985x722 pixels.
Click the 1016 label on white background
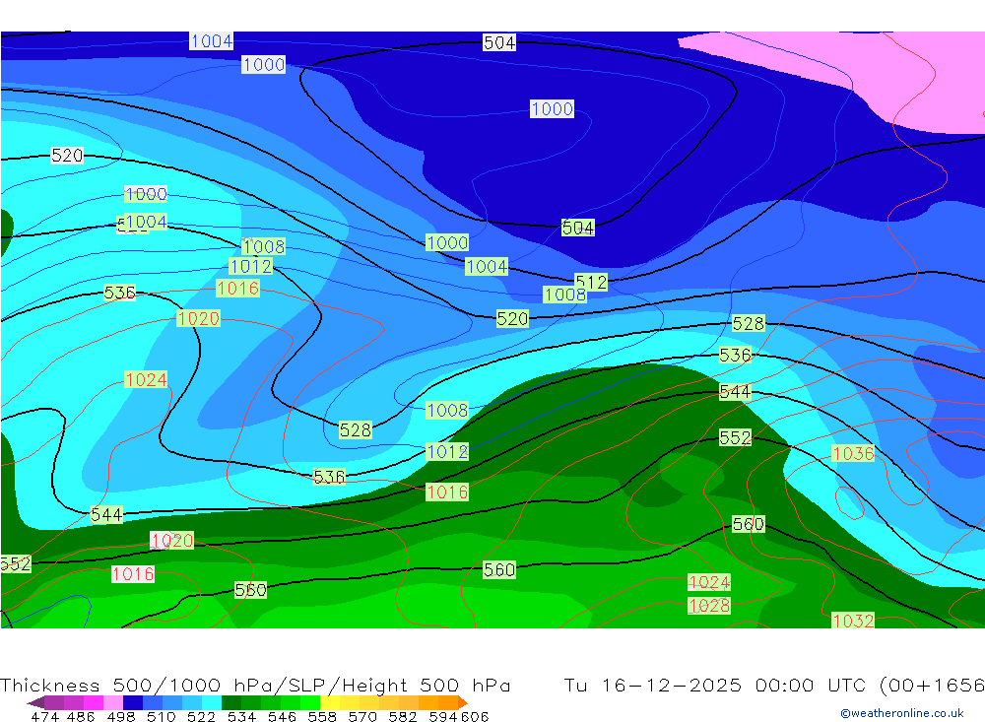point(133,573)
